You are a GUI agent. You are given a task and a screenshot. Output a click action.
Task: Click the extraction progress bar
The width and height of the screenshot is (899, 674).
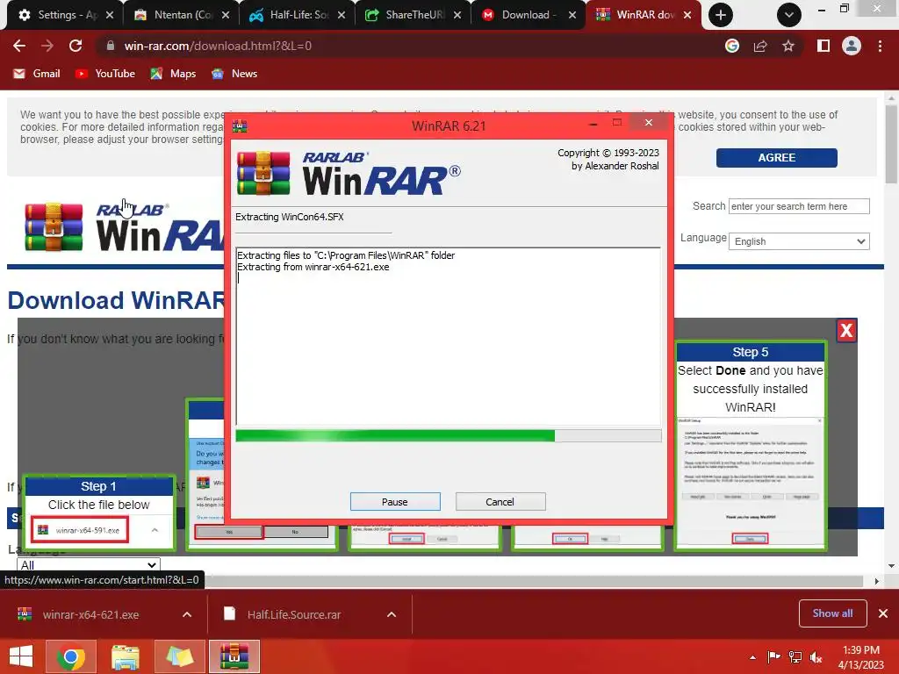449,435
